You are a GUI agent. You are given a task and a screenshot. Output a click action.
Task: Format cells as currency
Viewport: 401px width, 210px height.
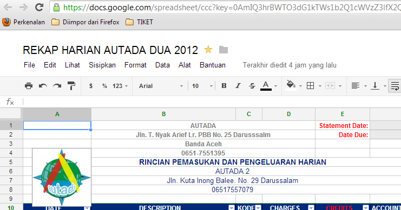pyautogui.click(x=91, y=86)
